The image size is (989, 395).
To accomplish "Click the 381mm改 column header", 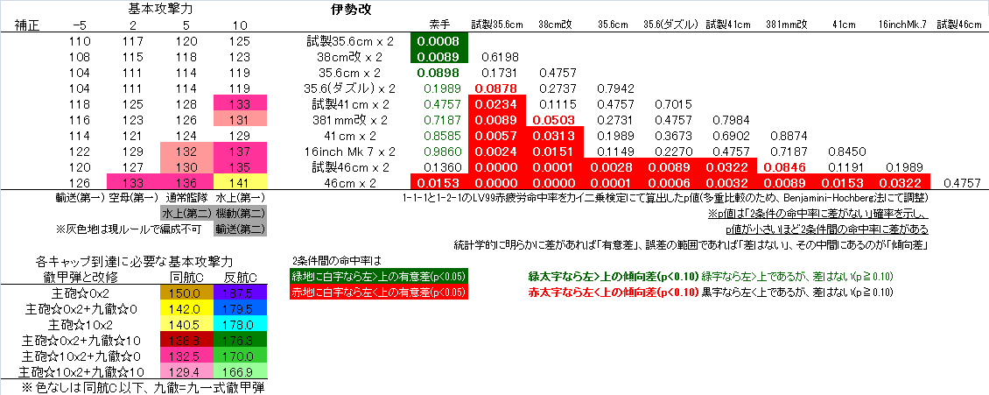I will click(787, 25).
